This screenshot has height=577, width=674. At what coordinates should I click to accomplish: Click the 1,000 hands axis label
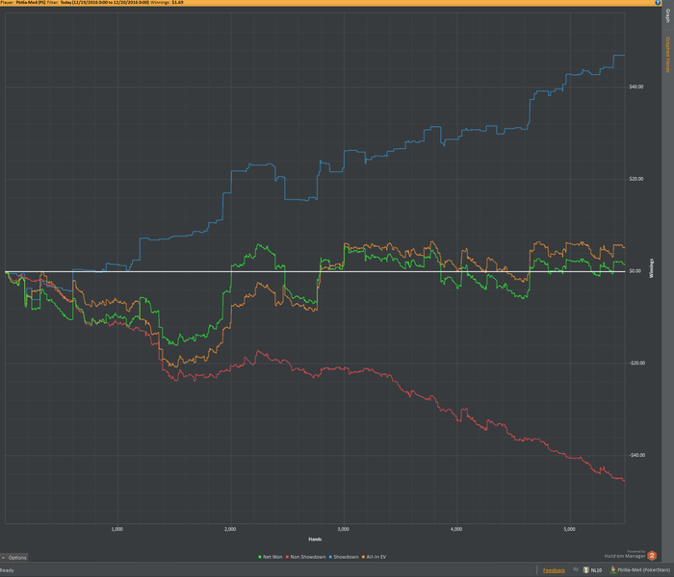pyautogui.click(x=117, y=529)
